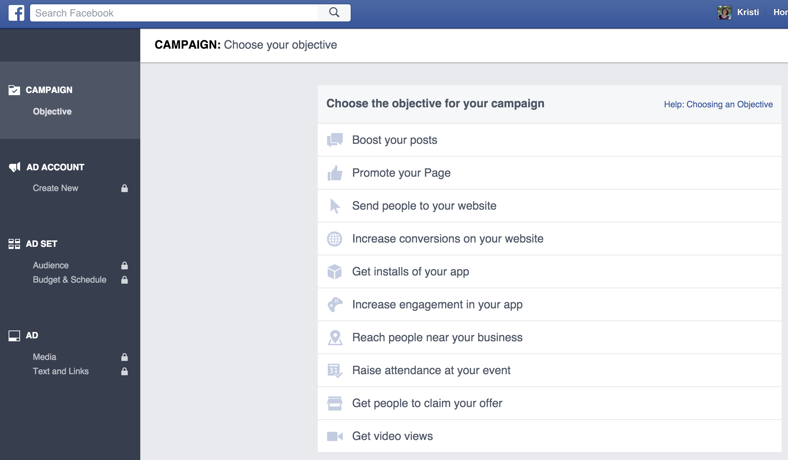Viewport: 788px width, 460px height.
Task: Click the Media lock icon under AD section
Action: [x=125, y=357]
